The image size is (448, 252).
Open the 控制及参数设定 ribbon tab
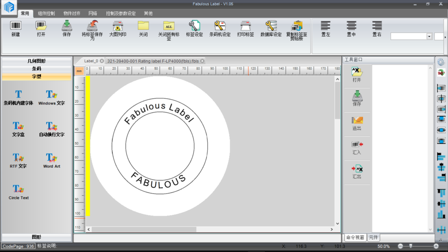pyautogui.click(x=121, y=13)
